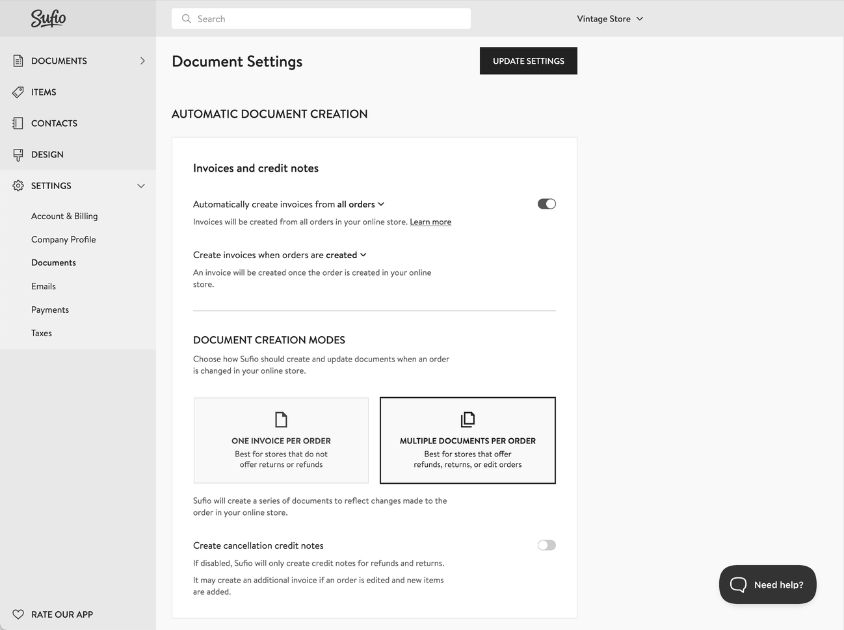Click the Sufio logo

click(48, 18)
